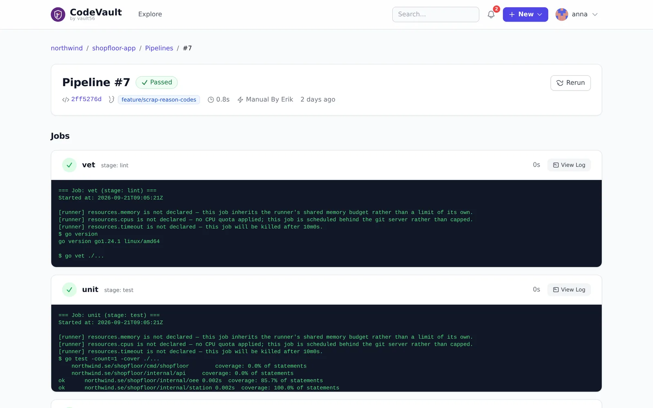Screen dimensions: 653x408
Task: Click the code brackets commit icon
Action: (x=65, y=100)
